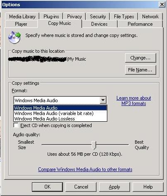The height and width of the screenshot is (196, 167).
Task: Pick Windows Media Audio (variable bit rate)
Action: pyautogui.click(x=60, y=113)
